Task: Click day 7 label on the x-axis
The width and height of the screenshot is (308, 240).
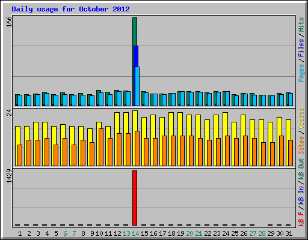Action: click(x=74, y=233)
